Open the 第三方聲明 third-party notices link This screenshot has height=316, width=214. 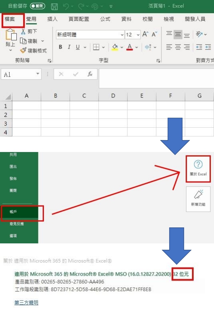coord(26,303)
